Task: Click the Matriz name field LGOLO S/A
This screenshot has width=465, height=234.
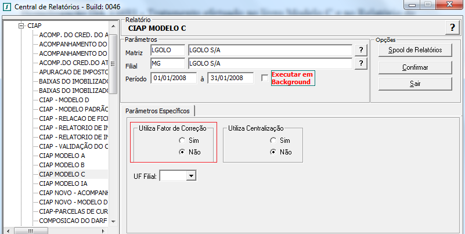Action: coord(270,51)
